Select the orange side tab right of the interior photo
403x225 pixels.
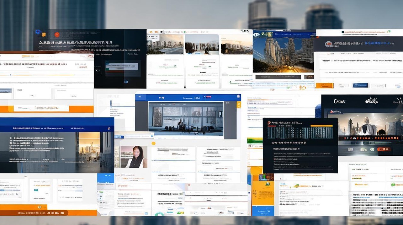coord(239,105)
